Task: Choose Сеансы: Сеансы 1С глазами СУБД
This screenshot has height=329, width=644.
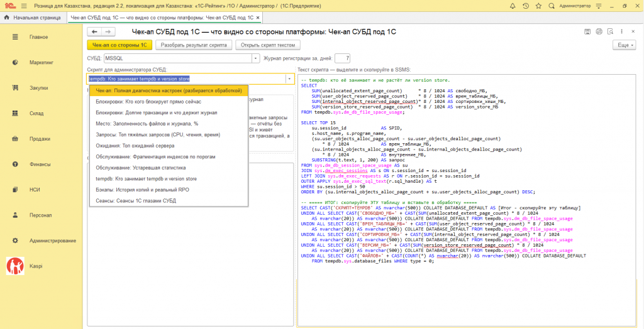Action: pyautogui.click(x=169, y=200)
